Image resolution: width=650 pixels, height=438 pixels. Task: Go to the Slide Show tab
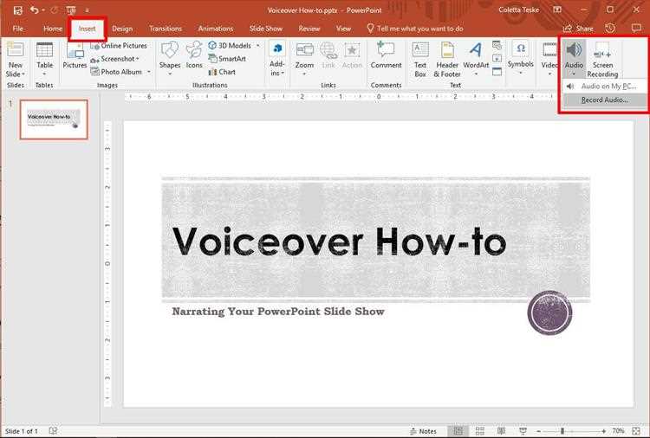pyautogui.click(x=266, y=29)
